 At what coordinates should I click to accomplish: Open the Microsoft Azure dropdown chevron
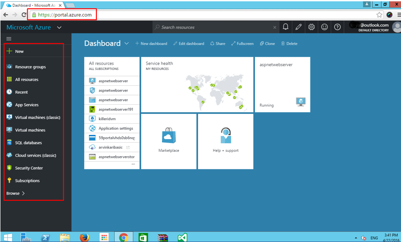(x=59, y=27)
